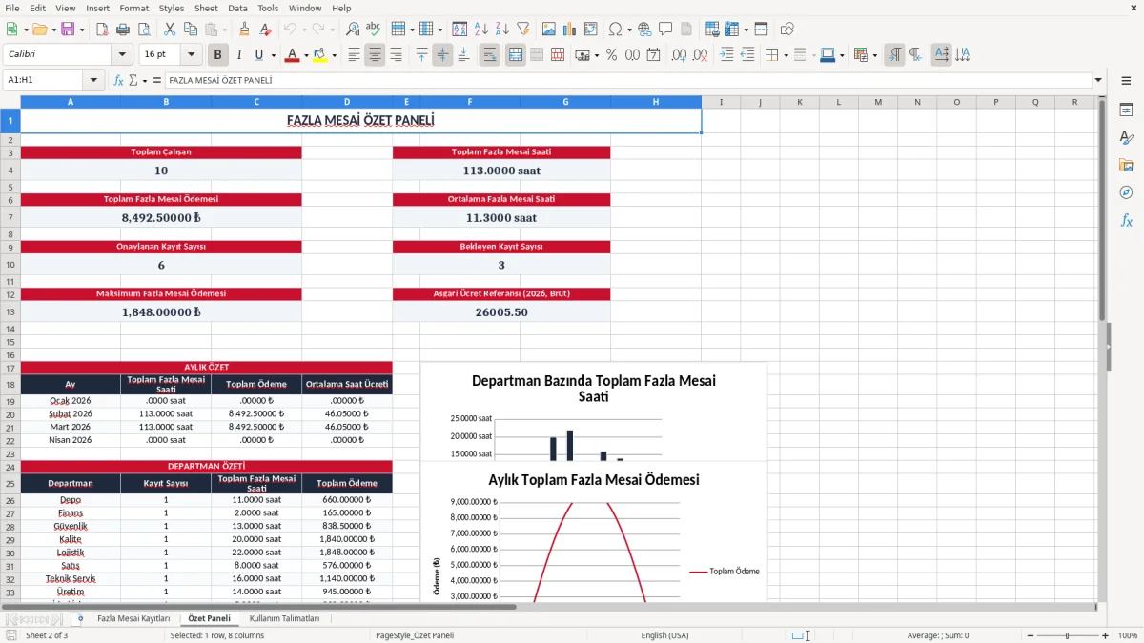
Task: Click PageStyle_Ozet Paneli in status bar
Action: [x=415, y=635]
